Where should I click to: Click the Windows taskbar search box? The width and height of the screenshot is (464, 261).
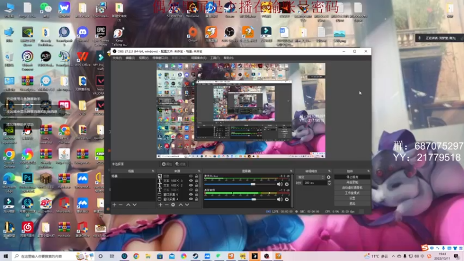[53, 256]
